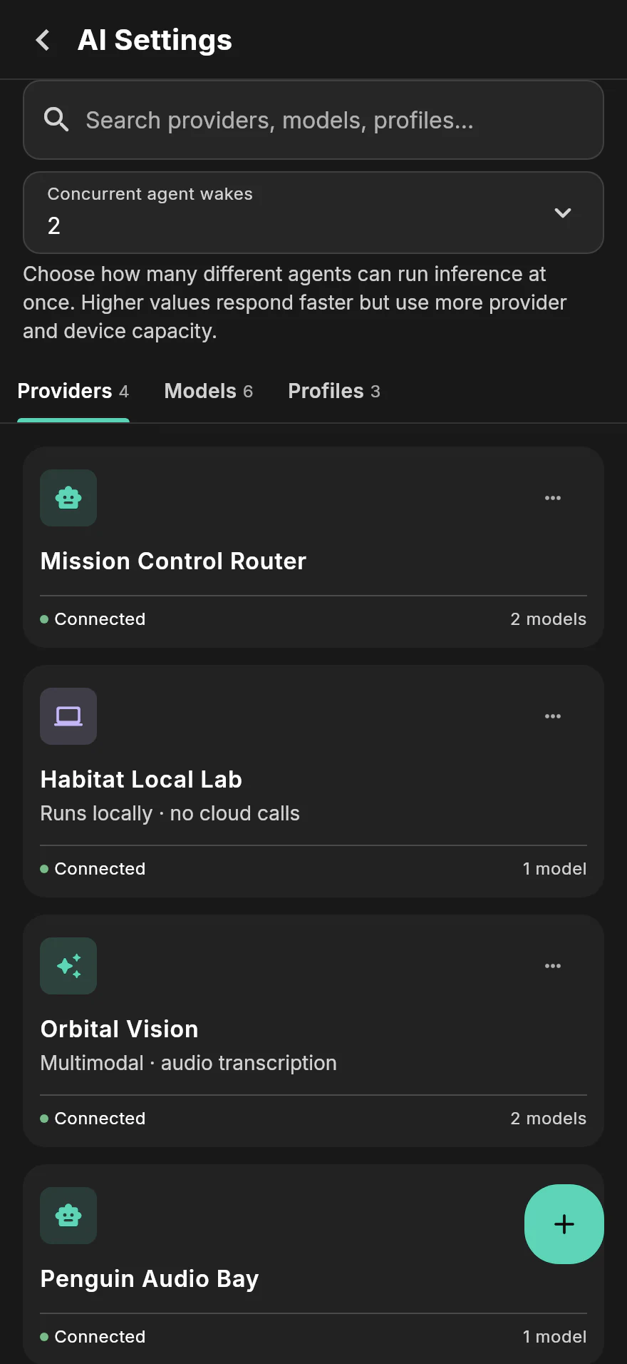The image size is (627, 1364).
Task: Click Penguin Audio Bay robot icon
Action: [x=68, y=1216]
